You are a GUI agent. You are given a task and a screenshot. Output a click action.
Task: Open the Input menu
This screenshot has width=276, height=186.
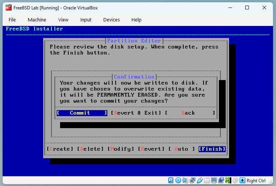click(86, 20)
